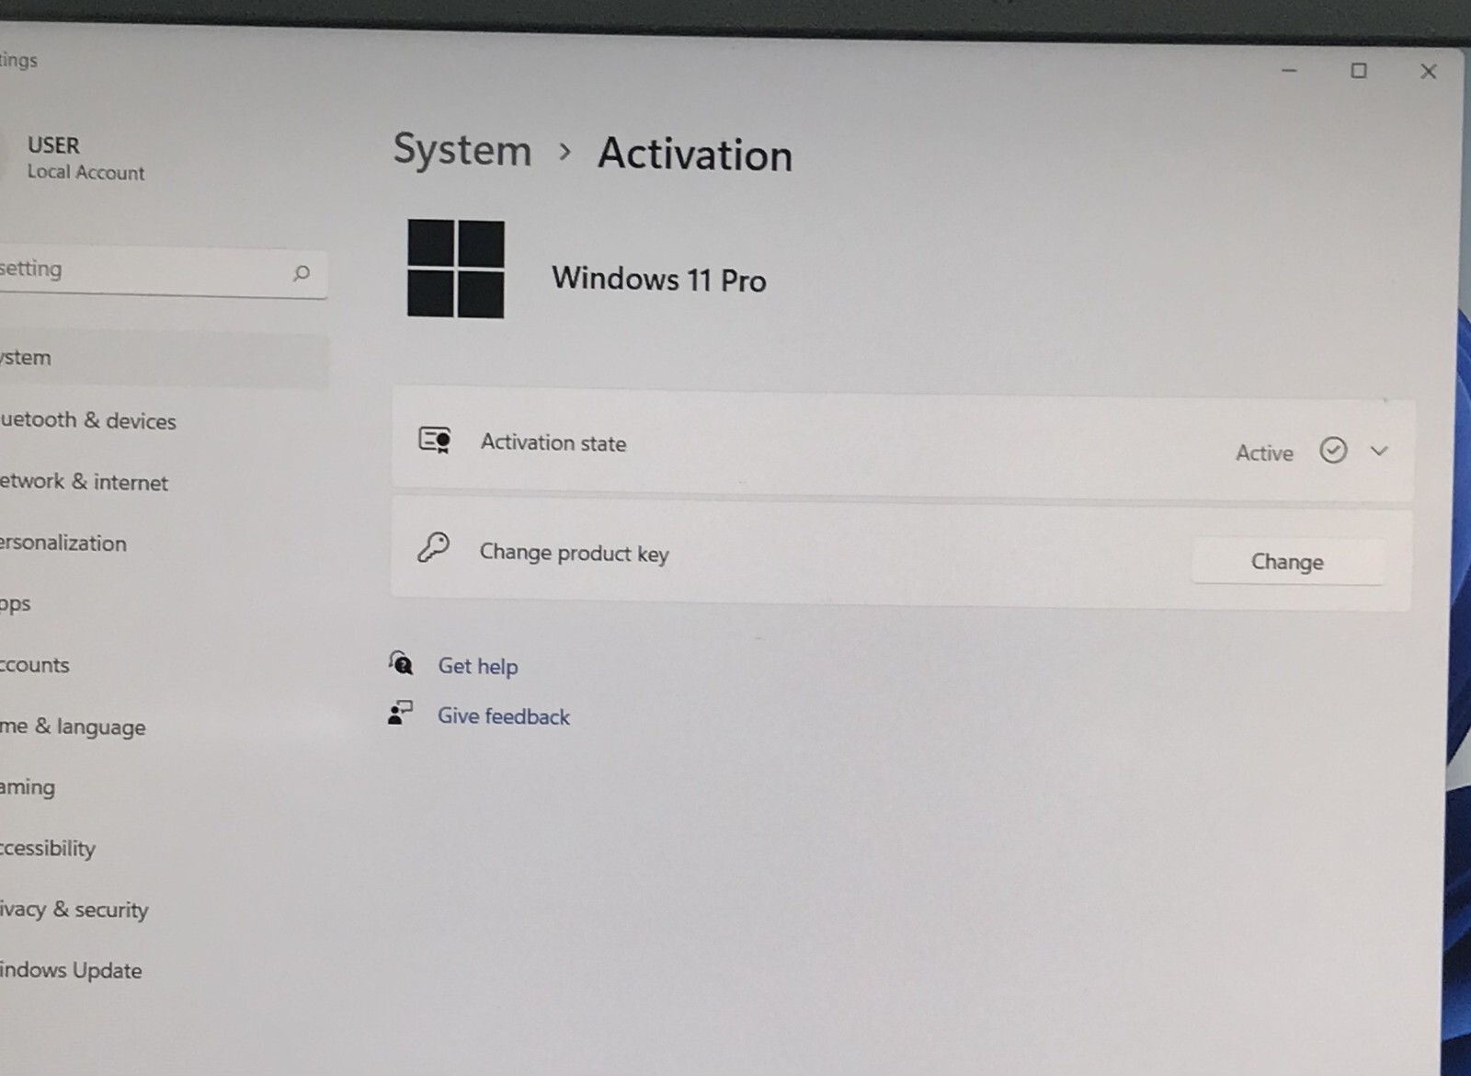Viewport: 1471px width, 1076px height.
Task: Focus the Find a setting search box
Action: click(162, 272)
